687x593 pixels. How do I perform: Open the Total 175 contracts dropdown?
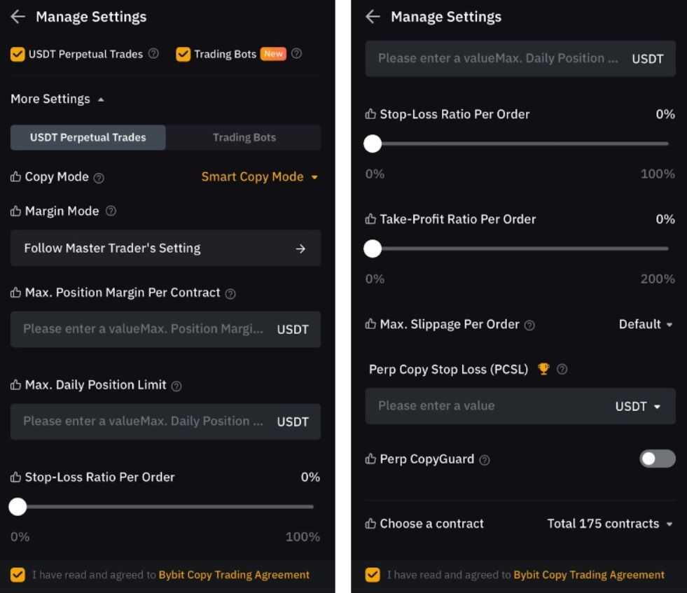coord(609,524)
